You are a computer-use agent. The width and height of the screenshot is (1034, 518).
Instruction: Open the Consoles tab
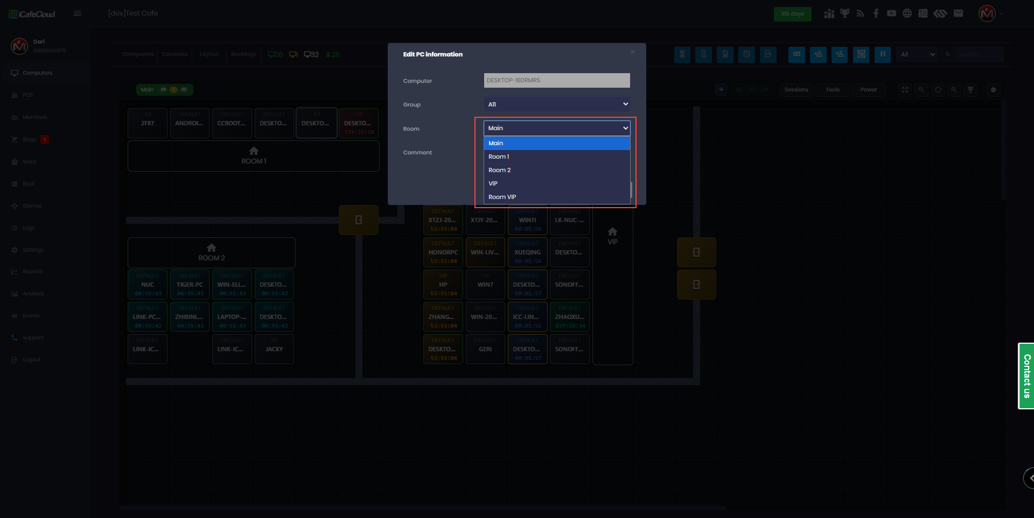coord(174,54)
